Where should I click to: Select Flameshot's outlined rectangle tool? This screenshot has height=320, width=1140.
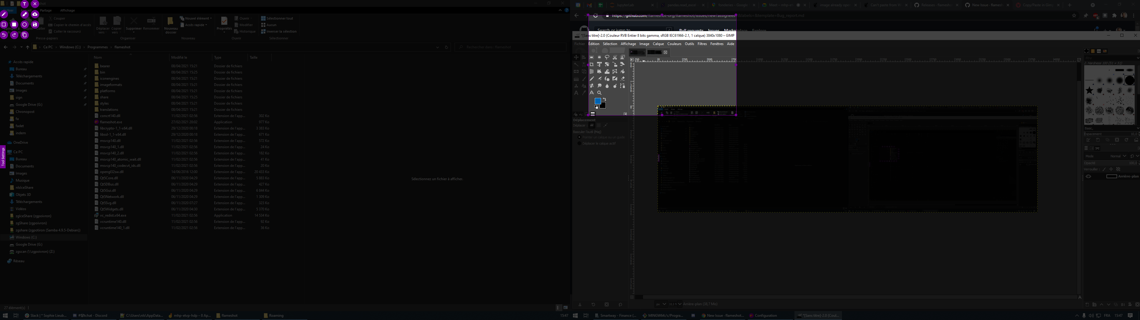[x=4, y=25]
